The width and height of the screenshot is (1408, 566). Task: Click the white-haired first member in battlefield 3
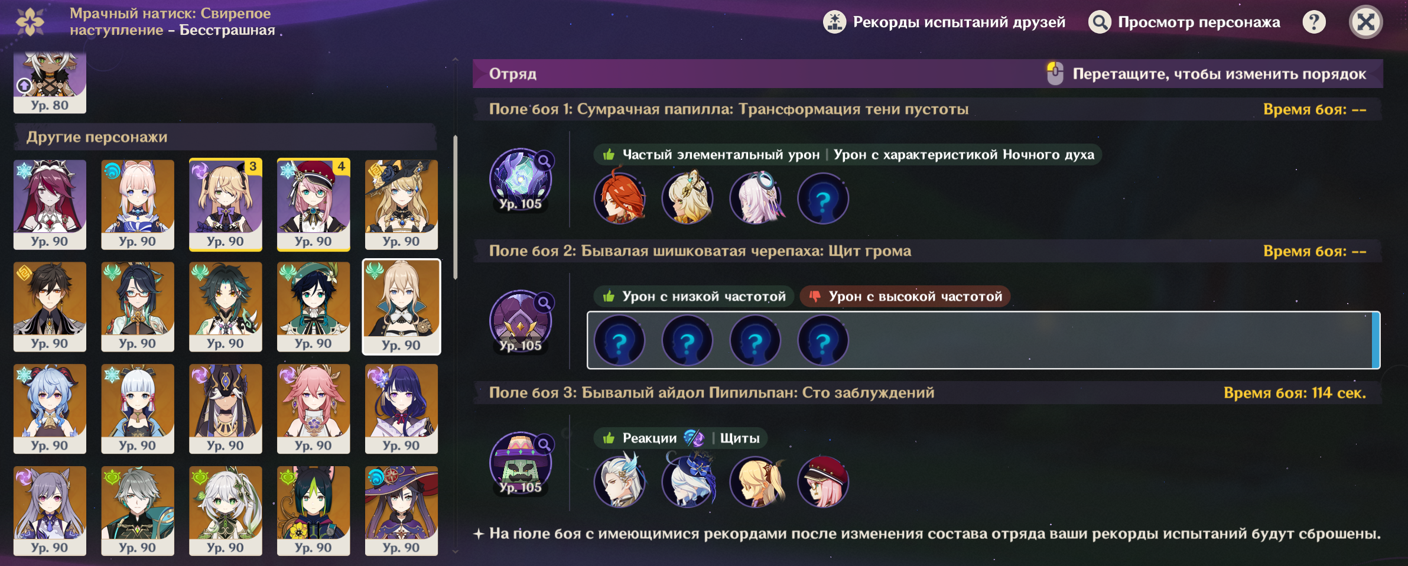[x=619, y=482]
